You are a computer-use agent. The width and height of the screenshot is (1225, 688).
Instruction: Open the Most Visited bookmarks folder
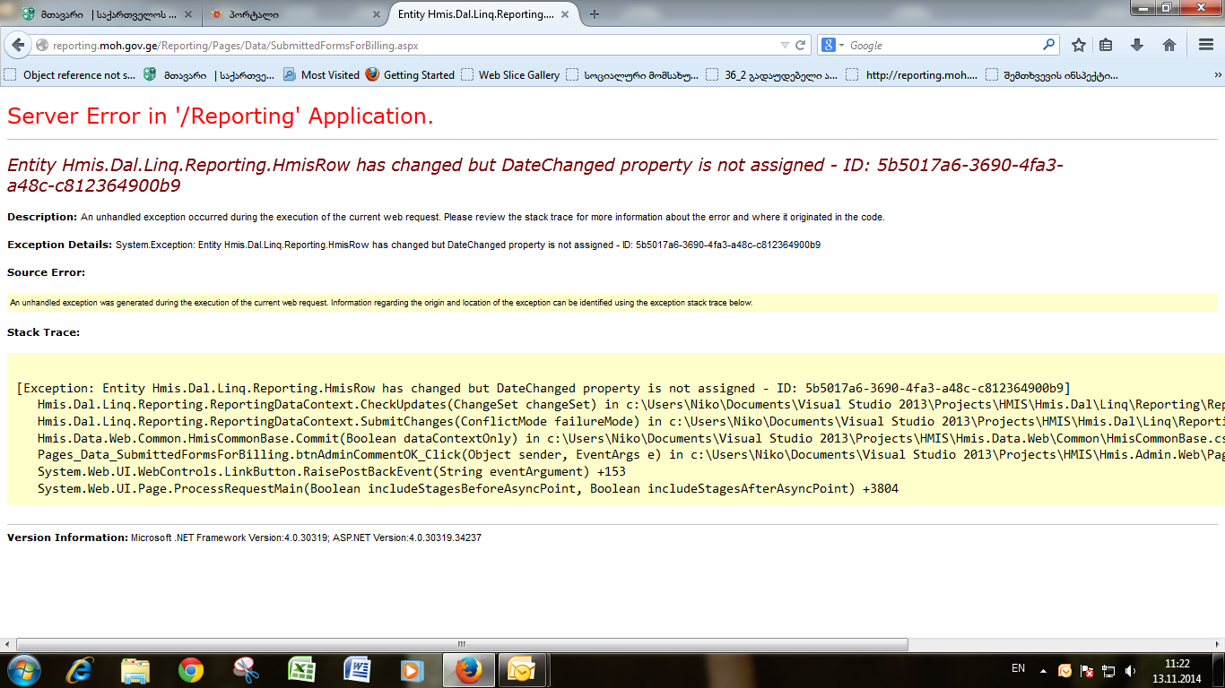click(321, 75)
